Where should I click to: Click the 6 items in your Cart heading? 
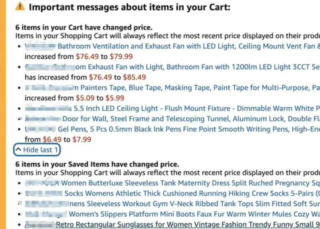[x=84, y=28]
